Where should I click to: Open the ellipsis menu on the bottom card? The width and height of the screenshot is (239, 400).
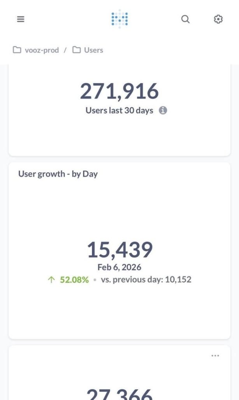(214, 355)
